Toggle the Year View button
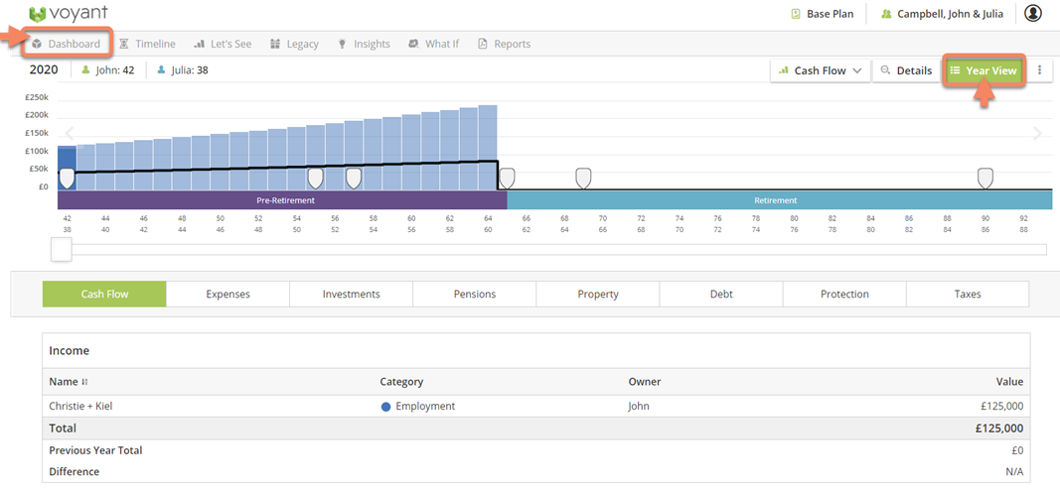 983,70
